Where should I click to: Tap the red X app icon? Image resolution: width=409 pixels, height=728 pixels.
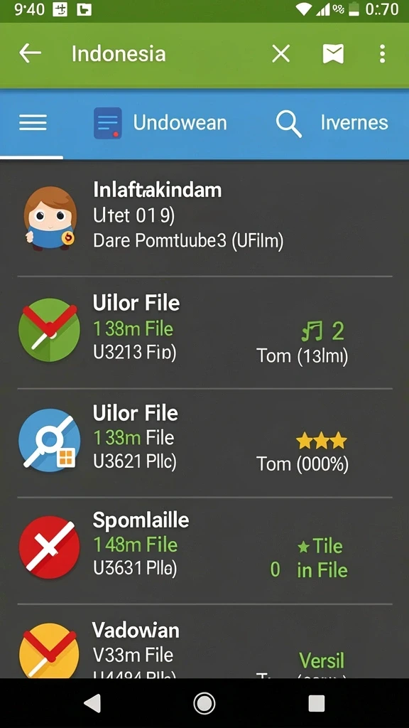(49, 547)
